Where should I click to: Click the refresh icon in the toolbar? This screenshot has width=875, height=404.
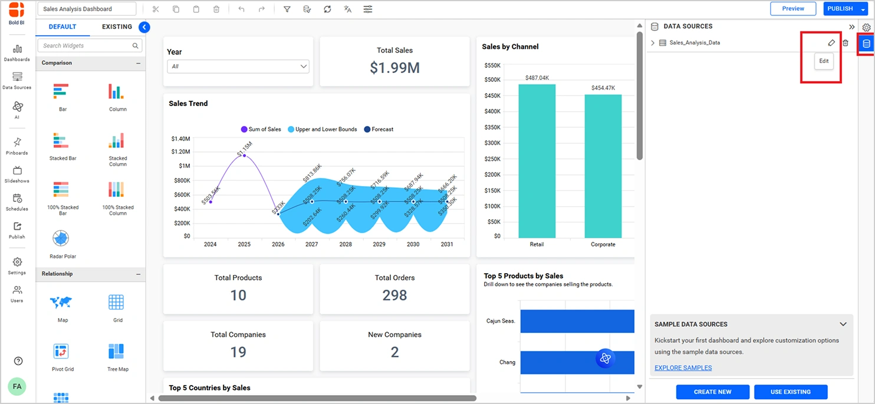327,9
